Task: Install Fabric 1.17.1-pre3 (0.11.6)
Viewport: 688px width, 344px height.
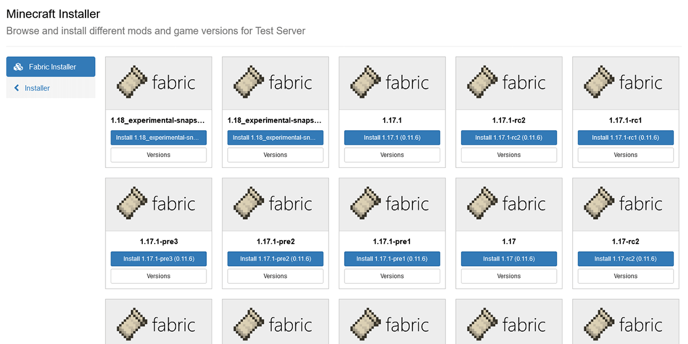Action: coord(159,259)
